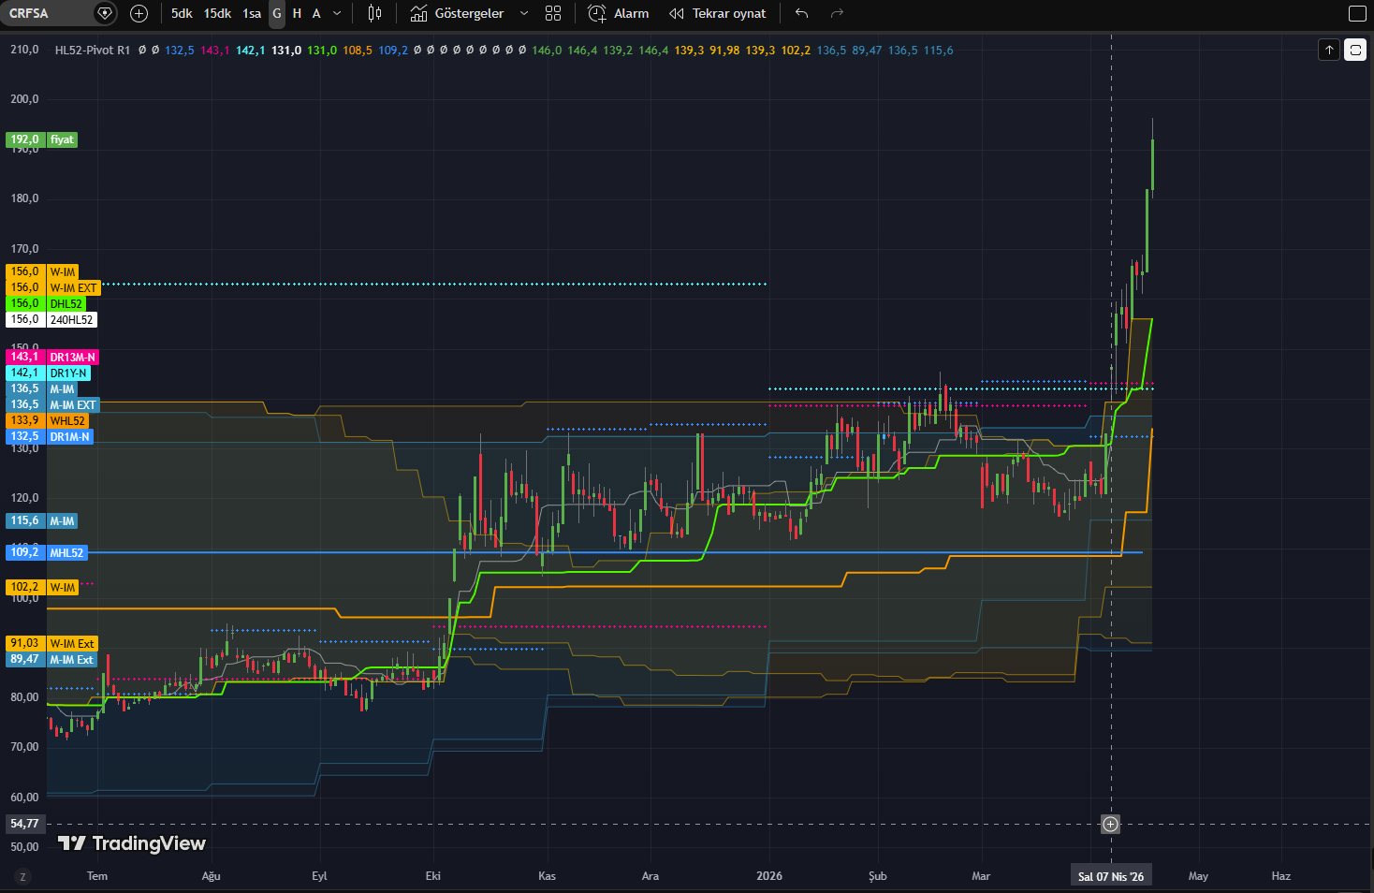Select the 1sa timeframe
The height and width of the screenshot is (893, 1374).
(252, 13)
